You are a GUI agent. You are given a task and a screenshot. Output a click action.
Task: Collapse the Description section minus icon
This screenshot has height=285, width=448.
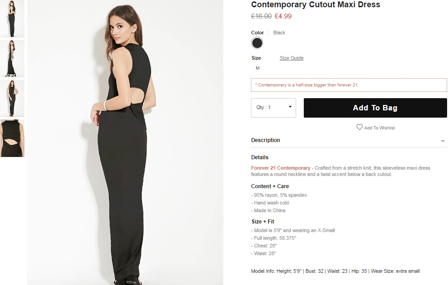(443, 141)
